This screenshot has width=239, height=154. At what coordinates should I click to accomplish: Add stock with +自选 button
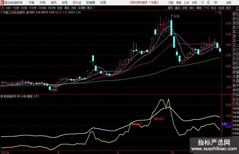pyautogui.click(x=221, y=8)
